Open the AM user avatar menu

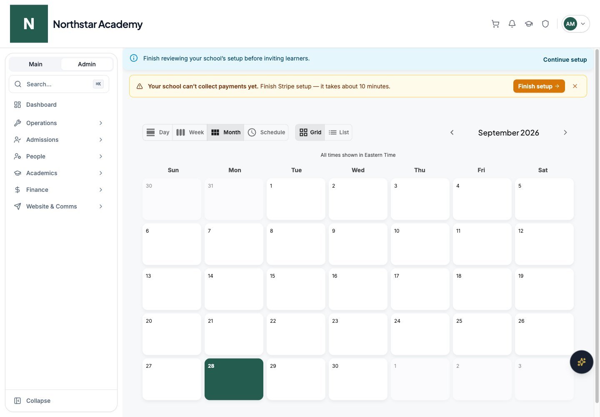pos(575,24)
